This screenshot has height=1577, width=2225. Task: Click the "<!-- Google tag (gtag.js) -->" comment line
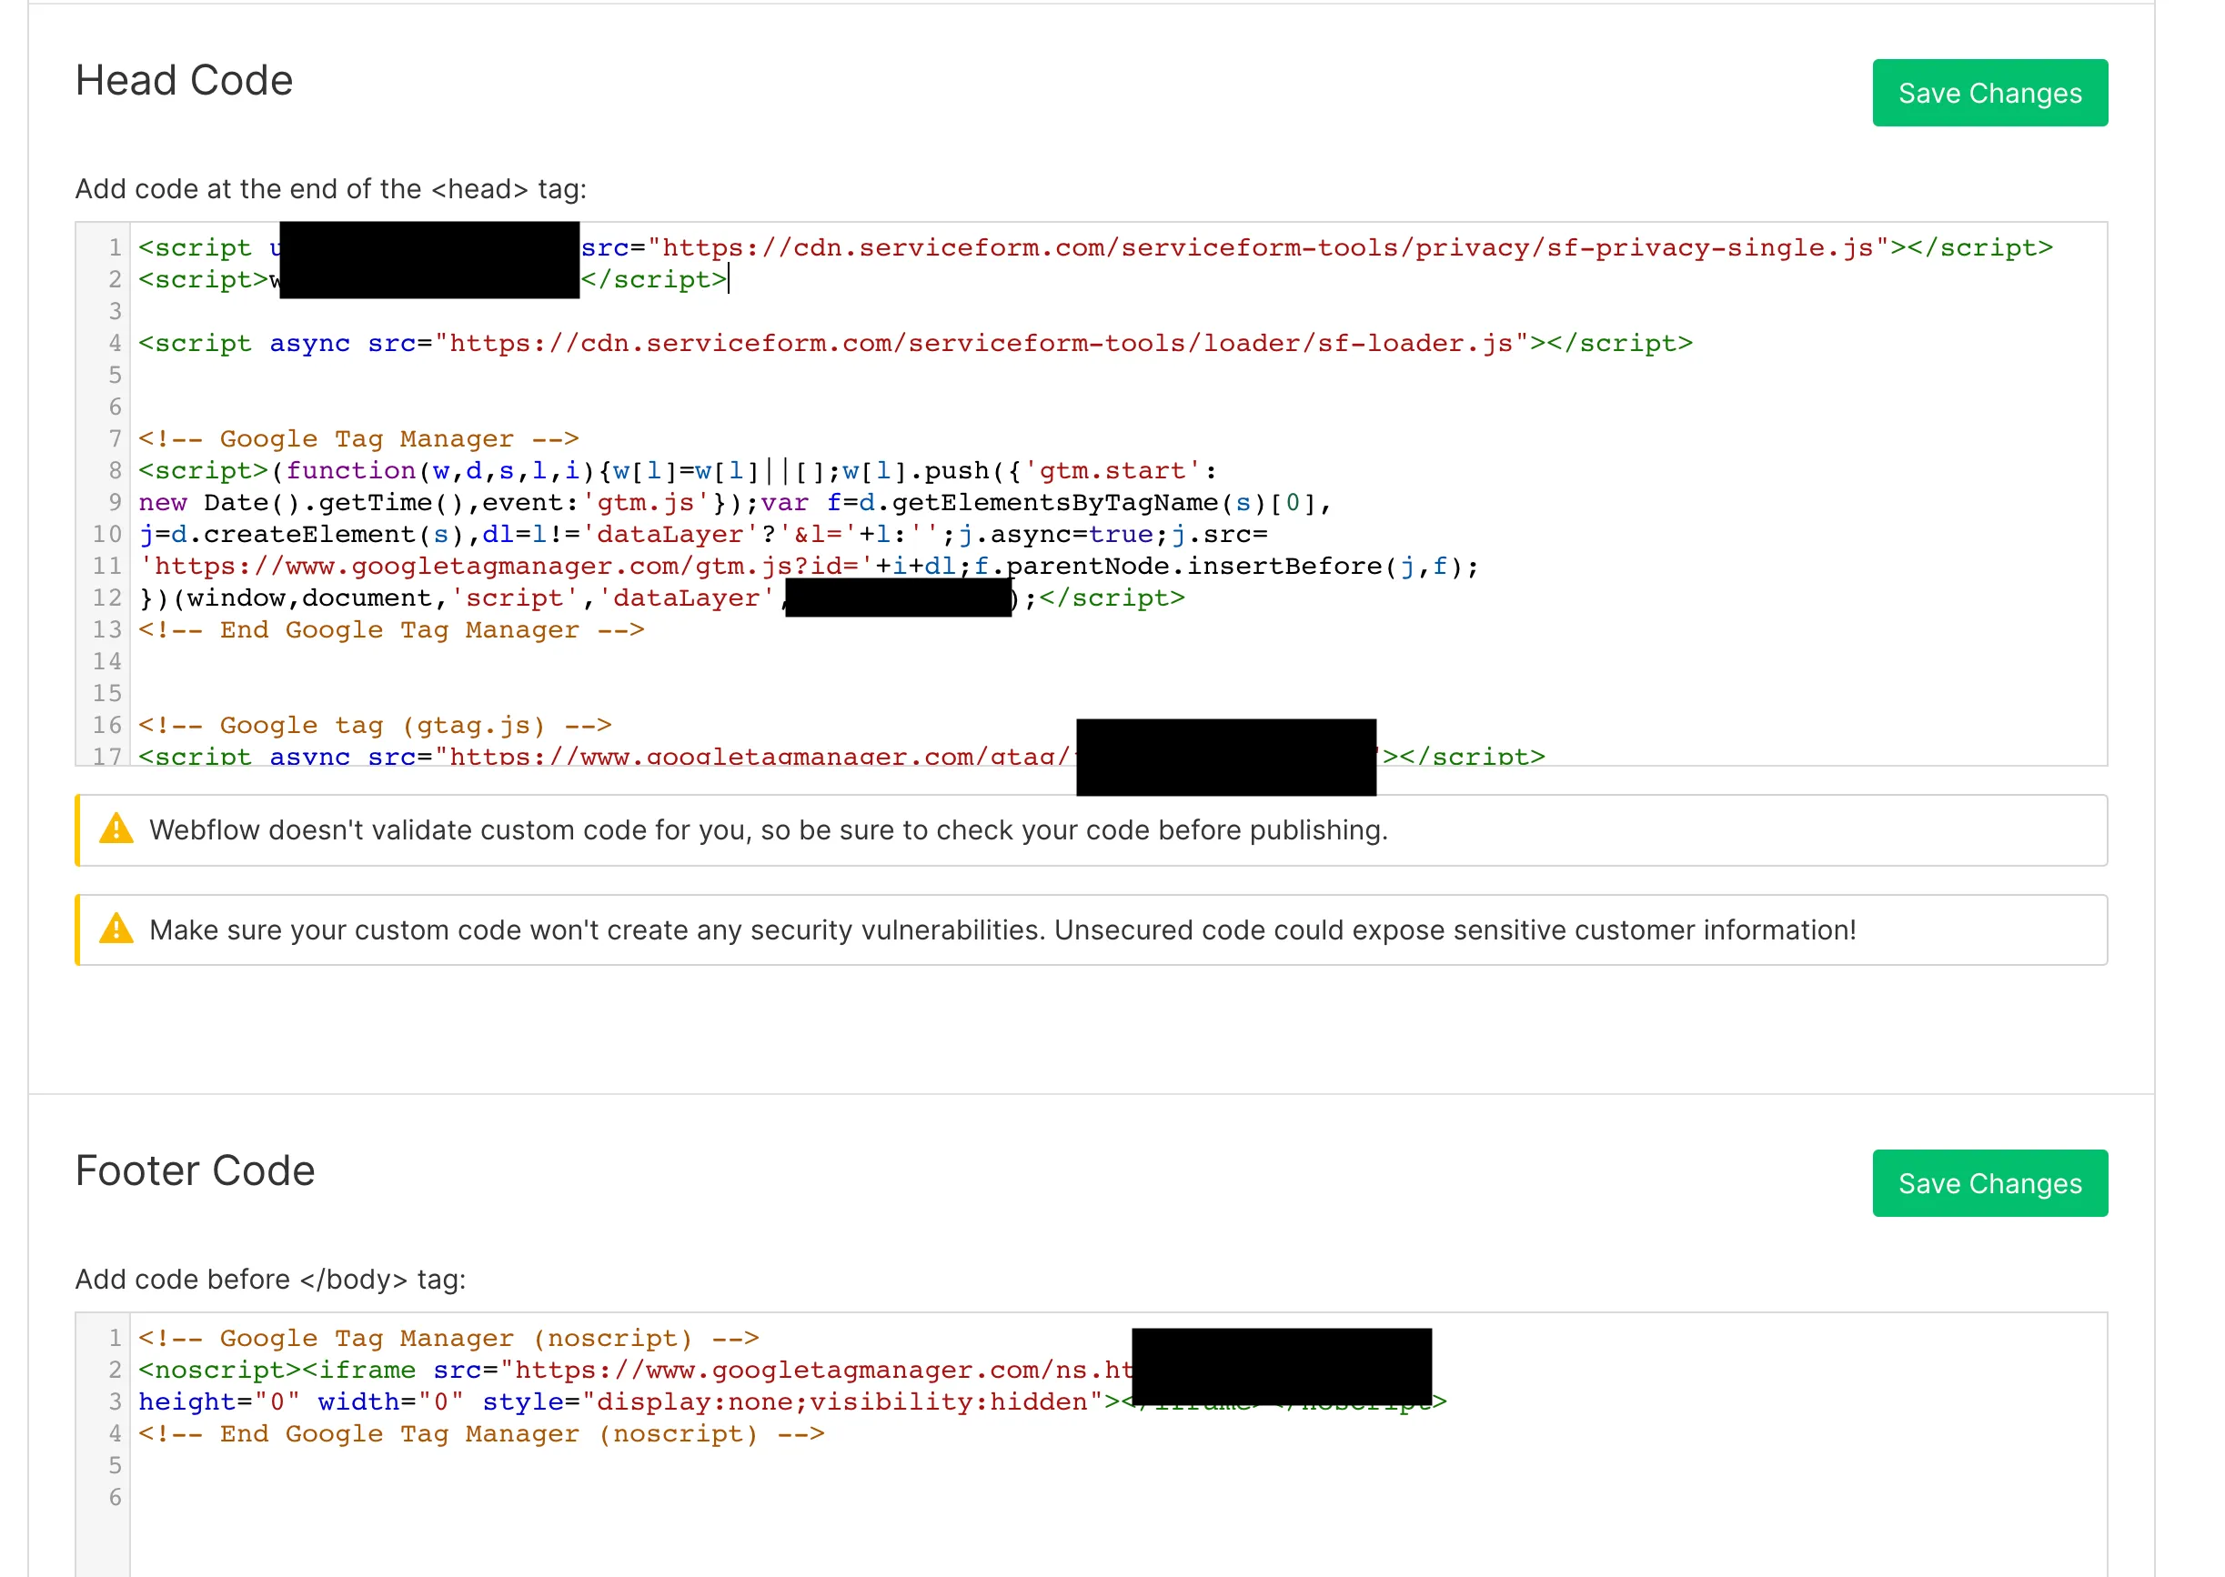pos(375,726)
